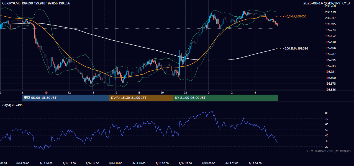Click the 8/14 12:00 bottom time label
Screen dimensions: 354x166
[x=69, y=163]
